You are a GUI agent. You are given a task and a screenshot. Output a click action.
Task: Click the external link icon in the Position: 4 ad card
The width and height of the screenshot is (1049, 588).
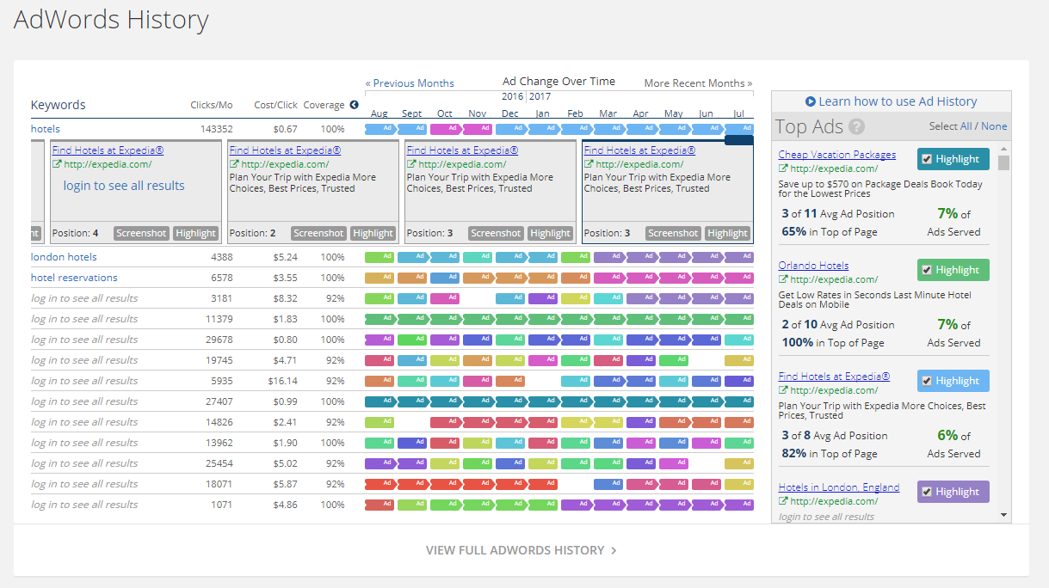(57, 164)
